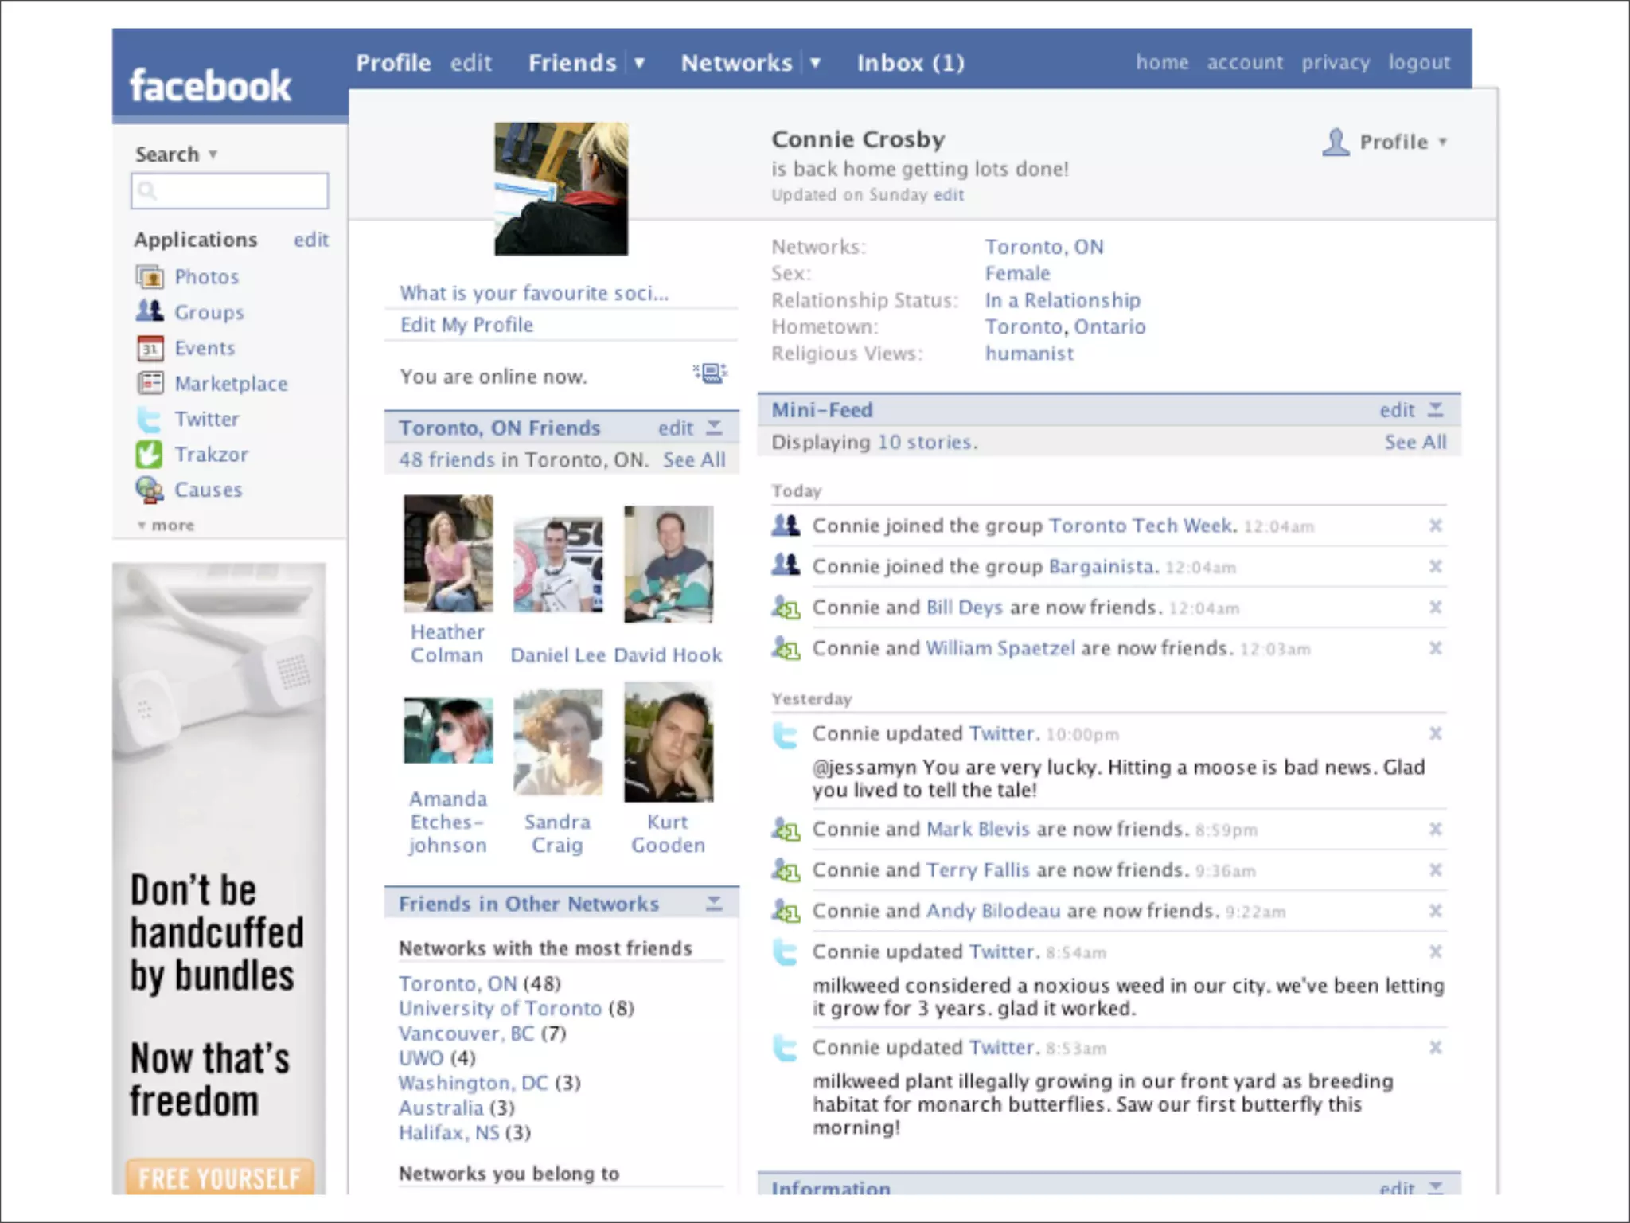
Task: Remove the Terry Fallis friendship story
Action: [1435, 870]
